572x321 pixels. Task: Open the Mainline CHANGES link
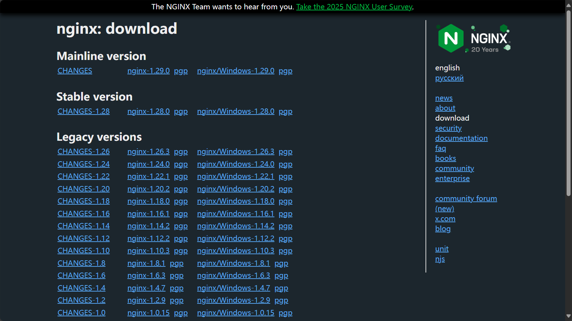tap(75, 71)
